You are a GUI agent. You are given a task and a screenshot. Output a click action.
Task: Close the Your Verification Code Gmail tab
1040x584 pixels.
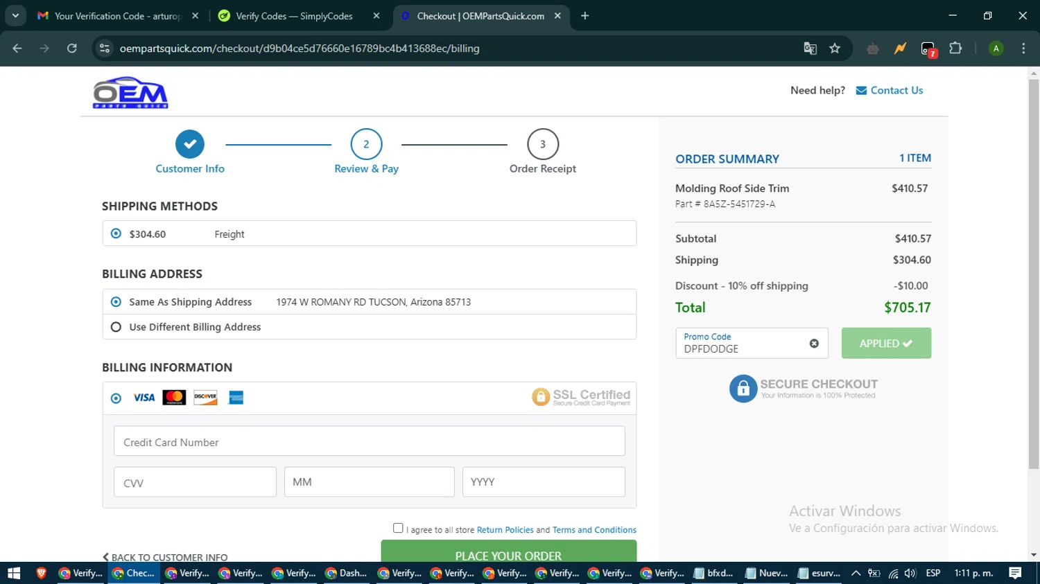point(196,16)
